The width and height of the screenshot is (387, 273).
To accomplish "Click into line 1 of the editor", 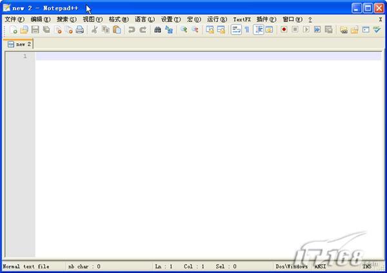I will point(208,56).
